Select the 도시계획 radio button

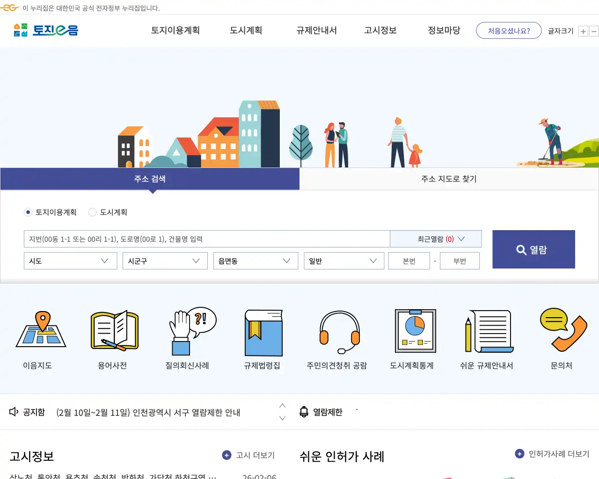point(92,212)
